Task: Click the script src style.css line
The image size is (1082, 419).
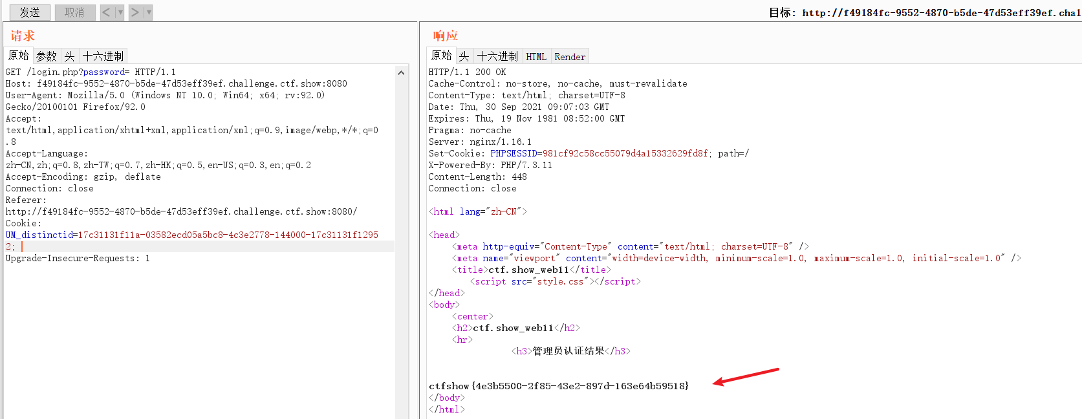Action: pos(556,281)
